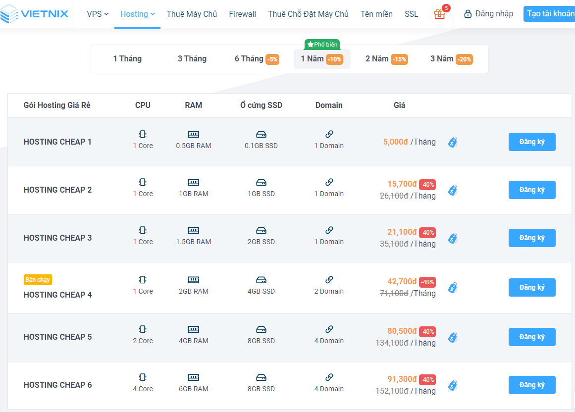Click the 6GB RAM specification text
The image size is (575, 412).
[193, 389]
